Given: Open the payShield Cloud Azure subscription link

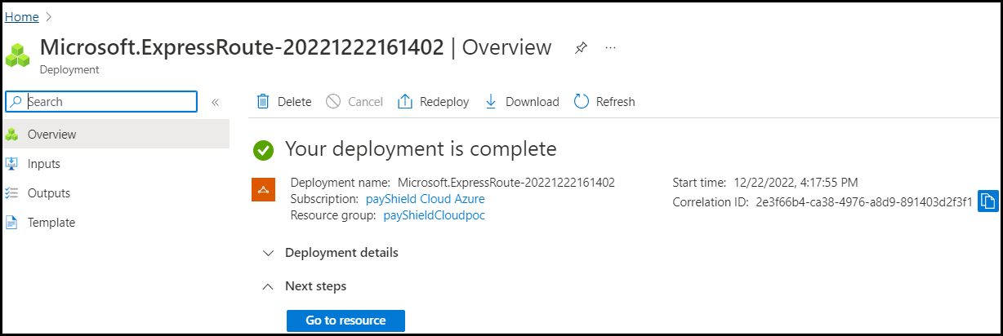Looking at the screenshot, I should 425,199.
